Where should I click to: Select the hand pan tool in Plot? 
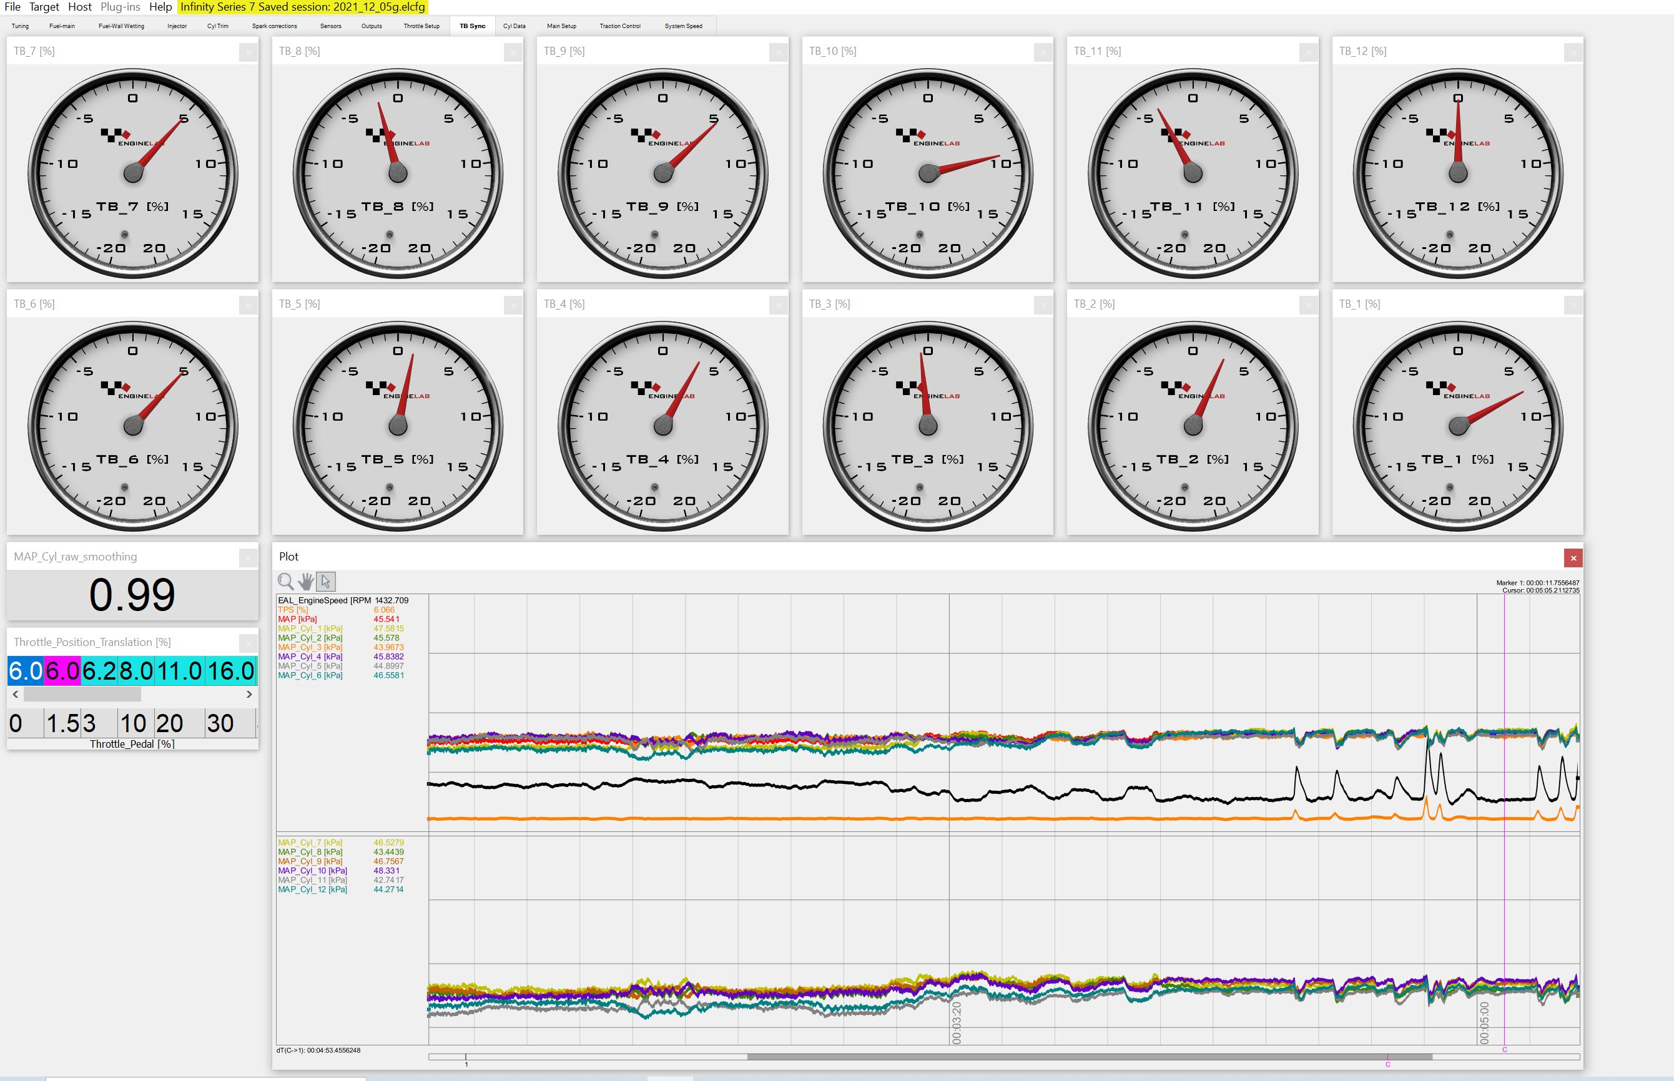pyautogui.click(x=305, y=581)
